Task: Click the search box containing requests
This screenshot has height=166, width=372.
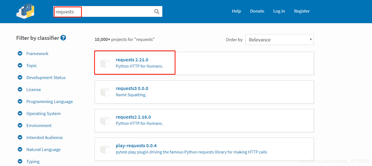Action: (x=104, y=12)
